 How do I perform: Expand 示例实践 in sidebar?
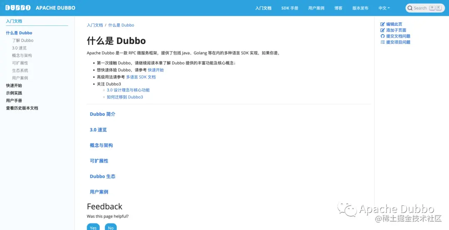pos(14,93)
